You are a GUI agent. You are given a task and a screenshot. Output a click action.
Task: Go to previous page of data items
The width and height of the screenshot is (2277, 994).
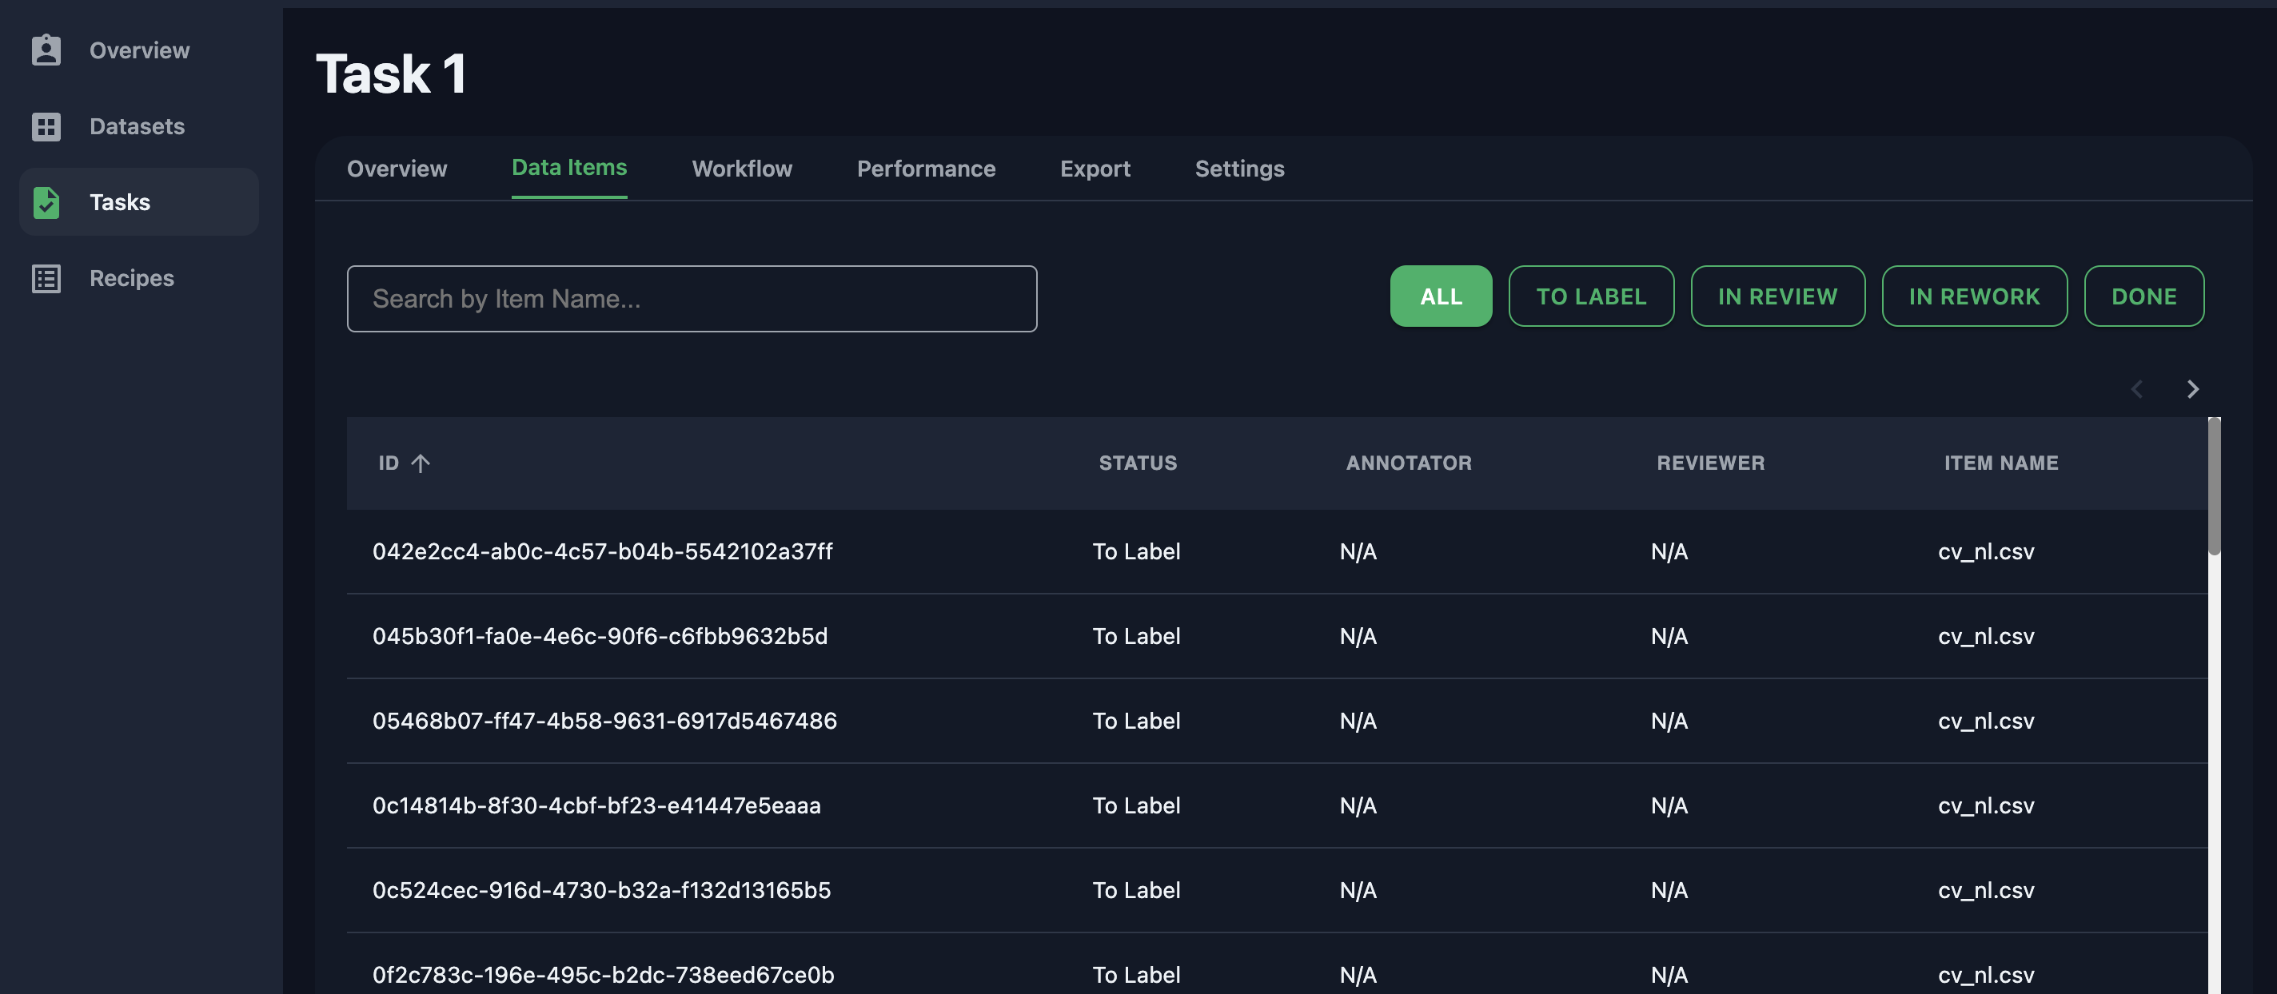2136,389
